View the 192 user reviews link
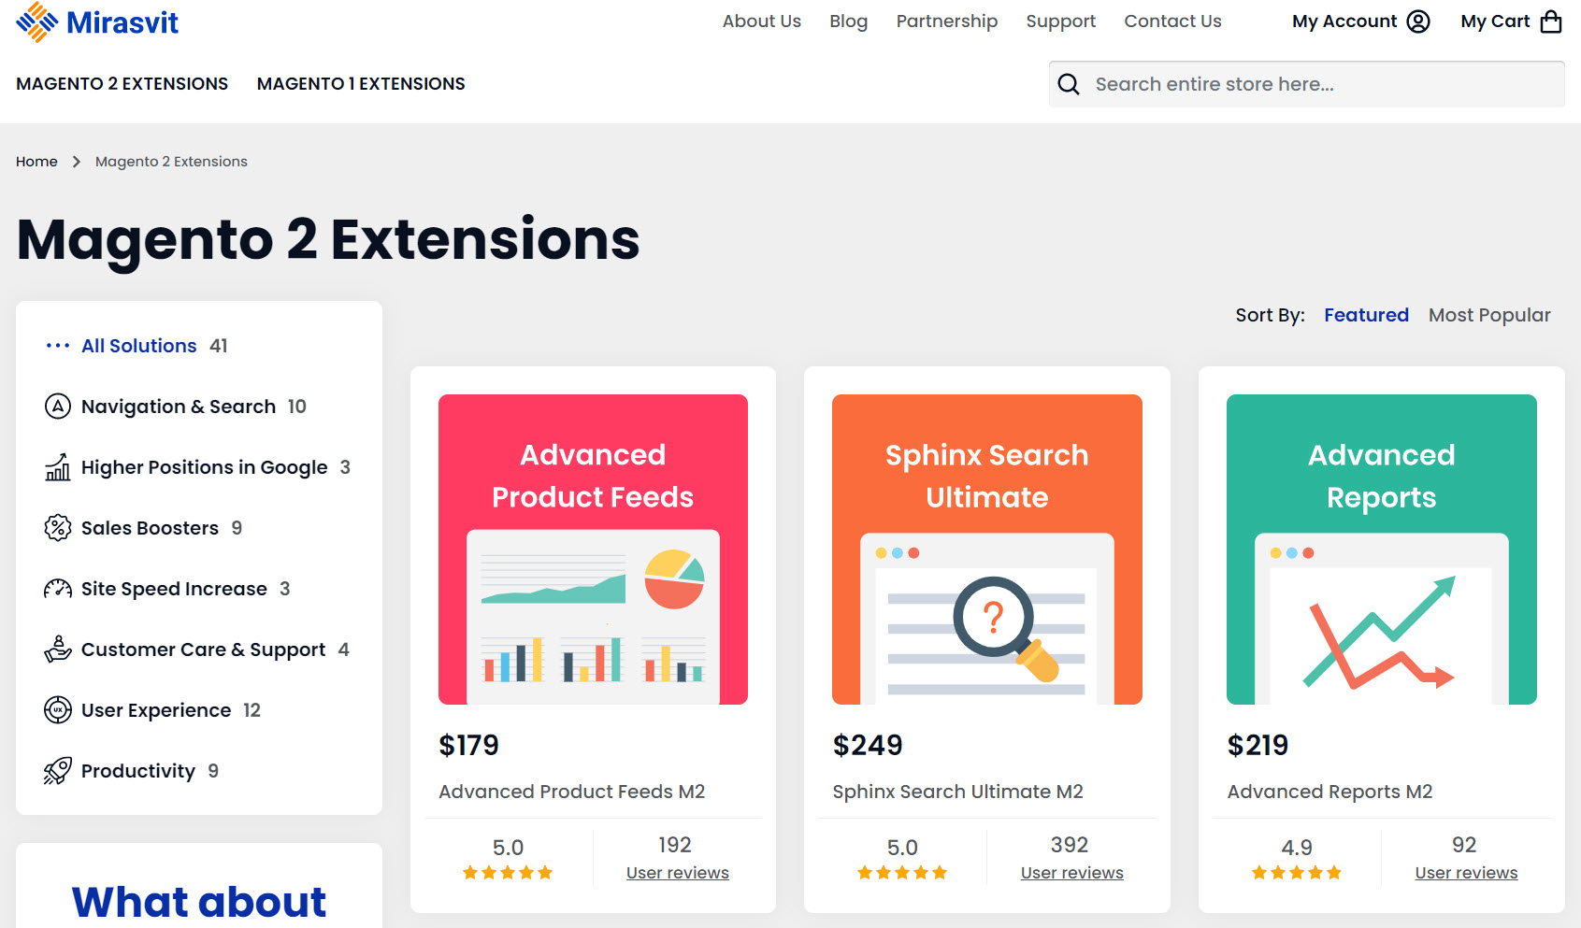Viewport: 1581px width, 928px height. point(678,873)
